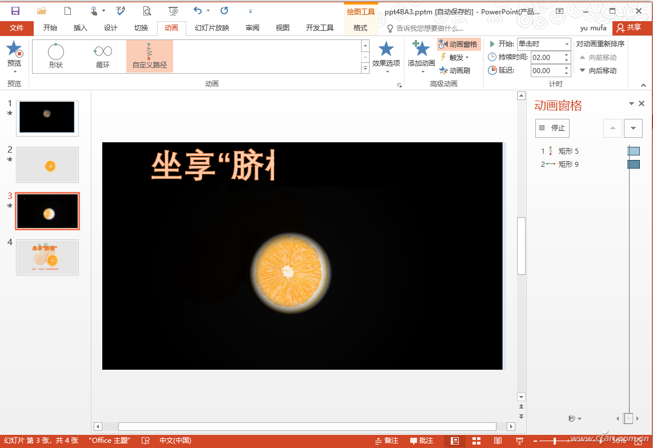Click 向后移动 move later button
Image resolution: width=653 pixels, height=448 pixels.
[598, 71]
